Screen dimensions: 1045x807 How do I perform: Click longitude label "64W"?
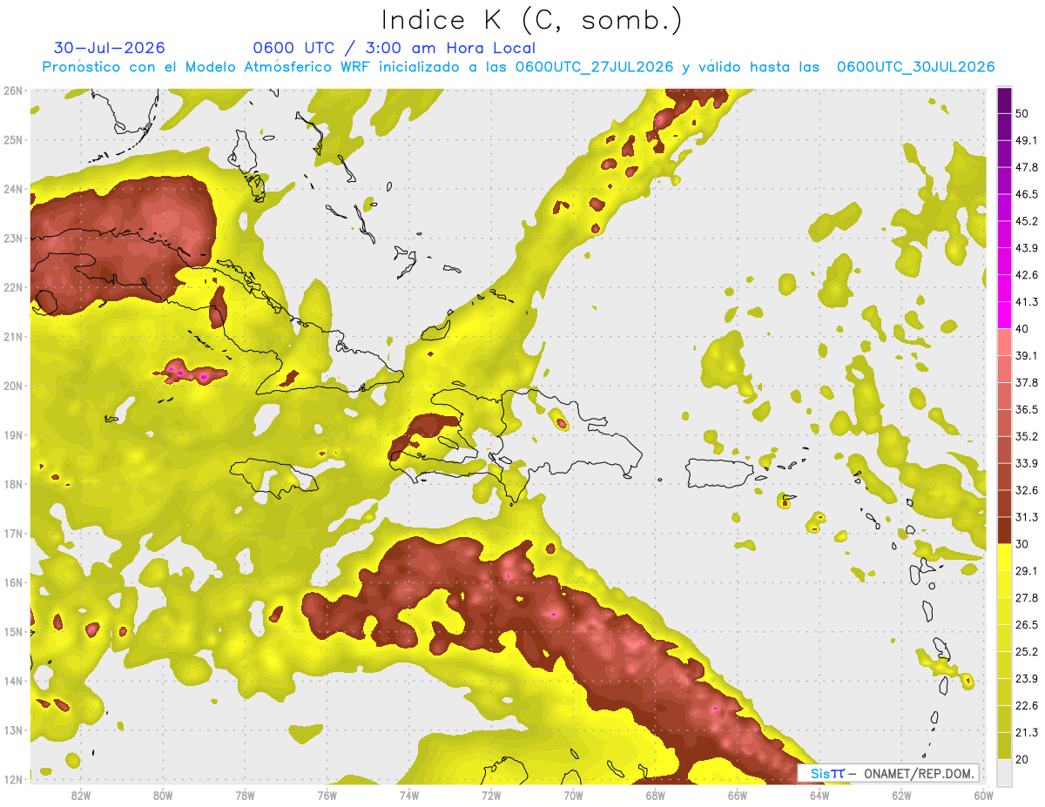pyautogui.click(x=819, y=796)
